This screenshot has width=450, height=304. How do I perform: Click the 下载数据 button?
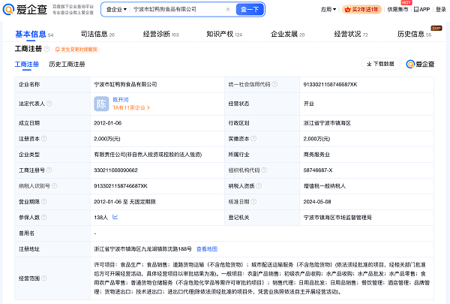pos(380,65)
